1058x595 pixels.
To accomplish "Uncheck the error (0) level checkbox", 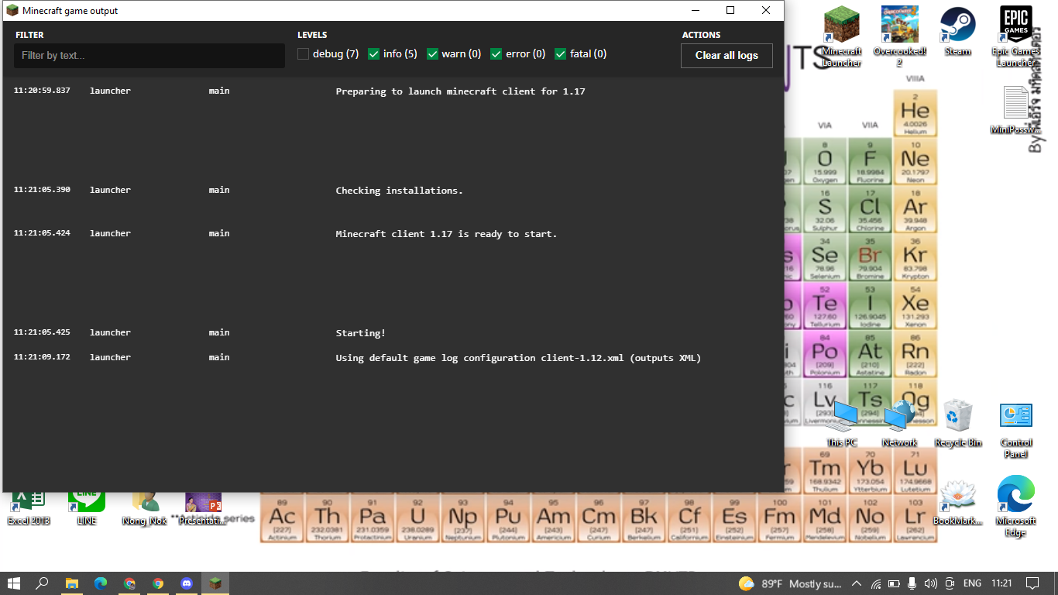I will click(496, 54).
